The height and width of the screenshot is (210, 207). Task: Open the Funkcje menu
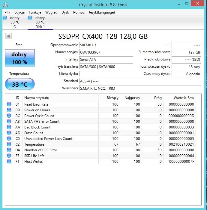tap(35, 12)
